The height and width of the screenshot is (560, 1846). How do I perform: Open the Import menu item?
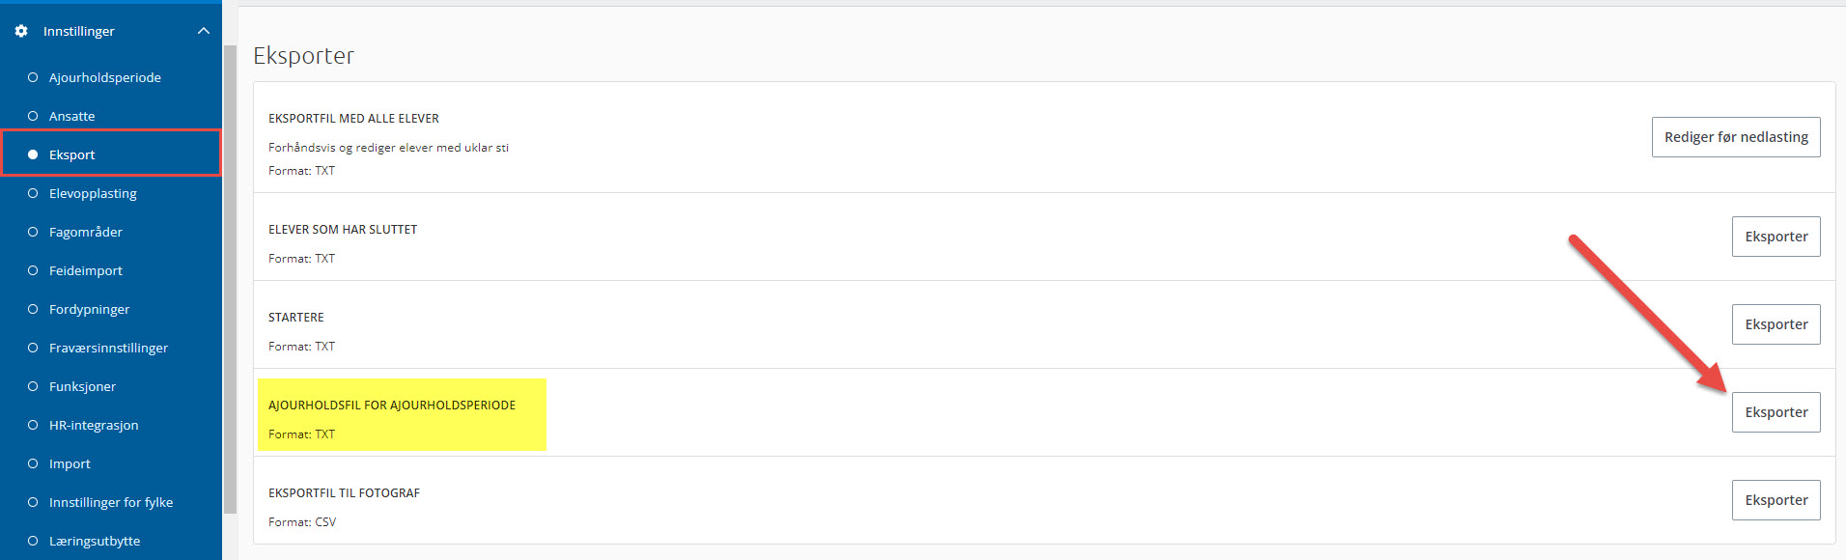tap(70, 463)
